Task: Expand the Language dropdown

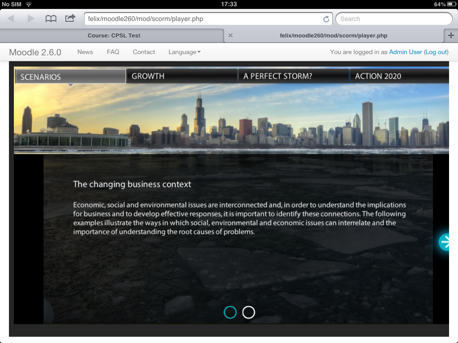Action: tap(185, 52)
